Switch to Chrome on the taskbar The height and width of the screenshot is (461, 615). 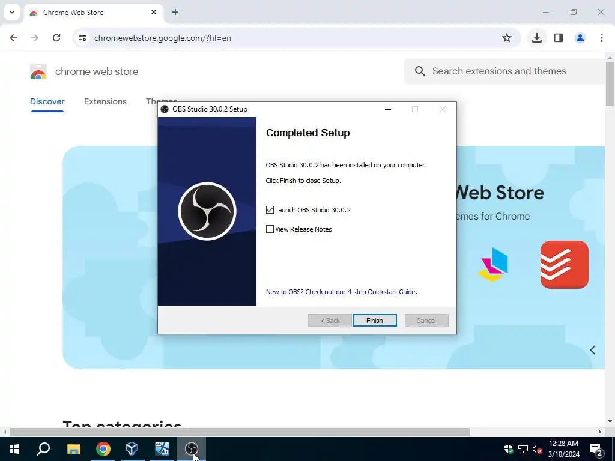pyautogui.click(x=103, y=449)
